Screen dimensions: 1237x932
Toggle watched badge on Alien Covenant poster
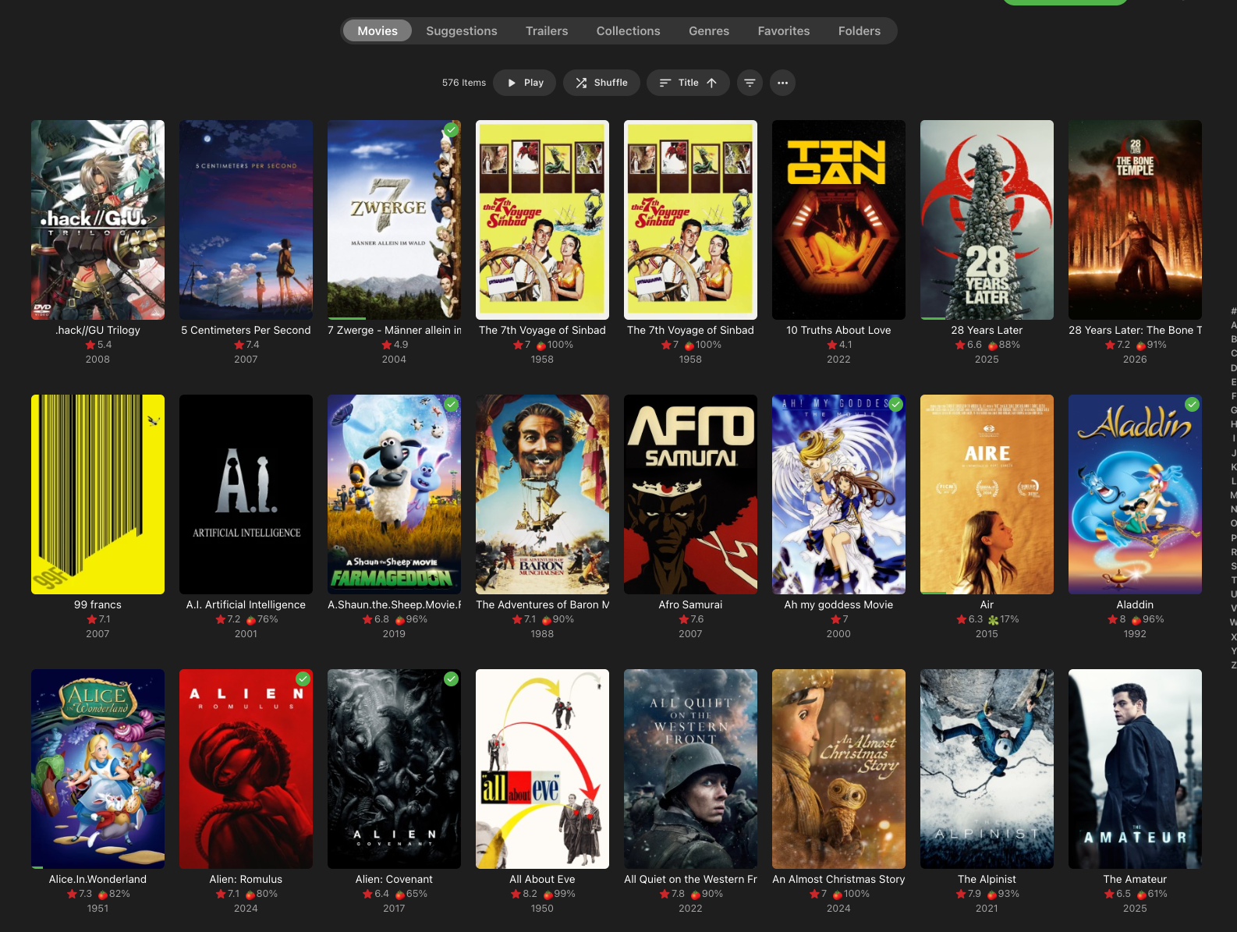[451, 679]
